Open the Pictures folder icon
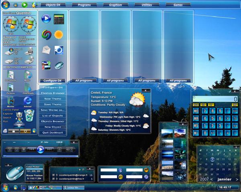The width and height of the screenshot is (241, 192). (x=10, y=88)
